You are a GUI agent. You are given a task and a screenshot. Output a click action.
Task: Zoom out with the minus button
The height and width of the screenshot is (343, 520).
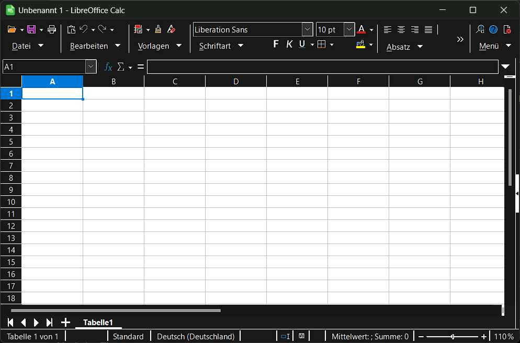pyautogui.click(x=421, y=336)
